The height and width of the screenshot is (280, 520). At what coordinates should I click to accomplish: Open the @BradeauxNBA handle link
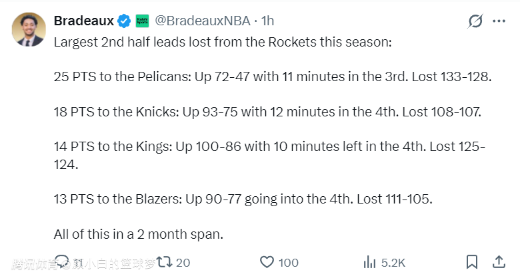[201, 21]
